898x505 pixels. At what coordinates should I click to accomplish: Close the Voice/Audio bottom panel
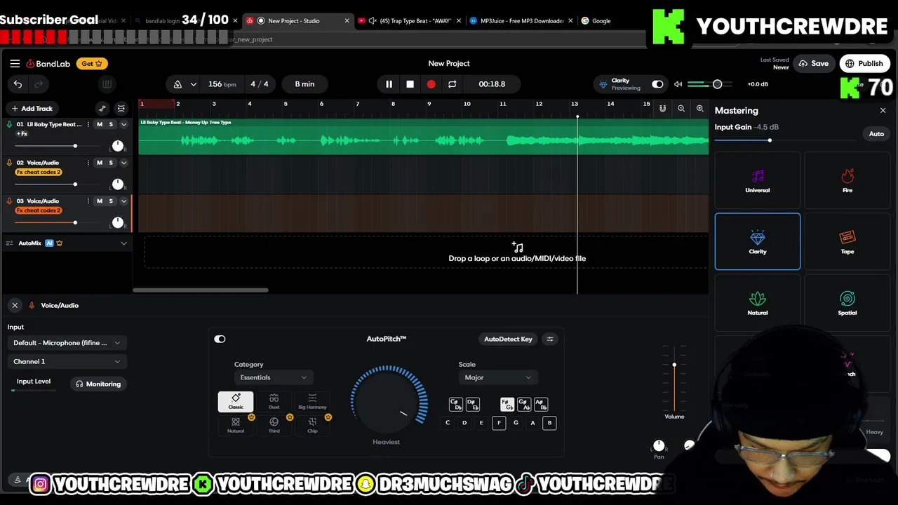[15, 305]
